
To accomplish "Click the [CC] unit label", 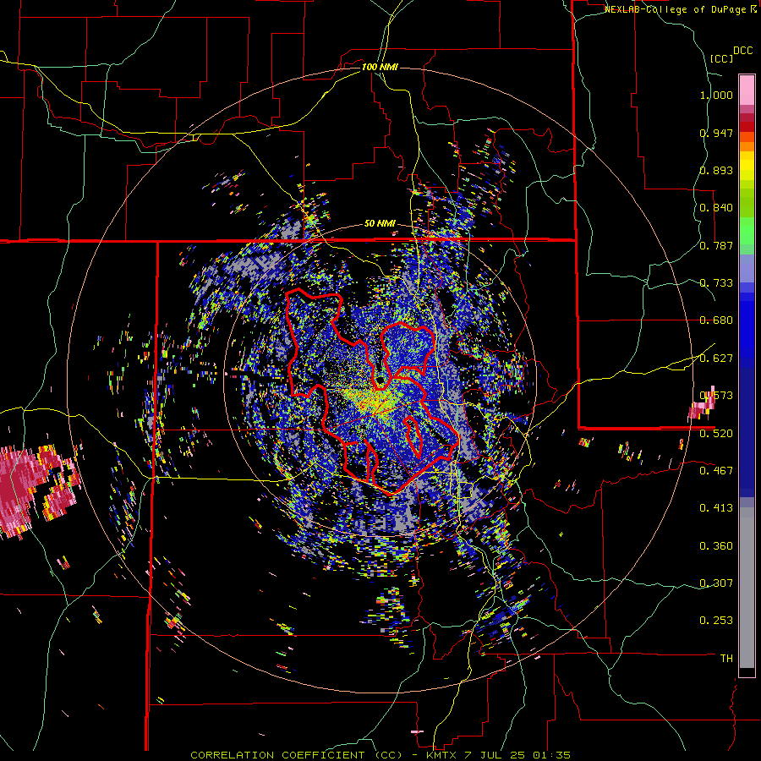I will pos(721,58).
